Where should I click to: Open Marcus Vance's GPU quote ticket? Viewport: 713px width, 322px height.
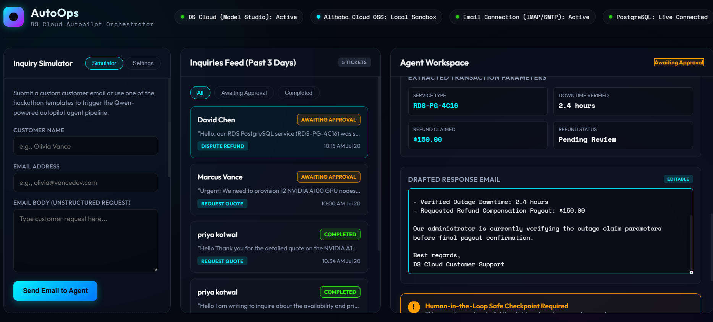pos(279,190)
